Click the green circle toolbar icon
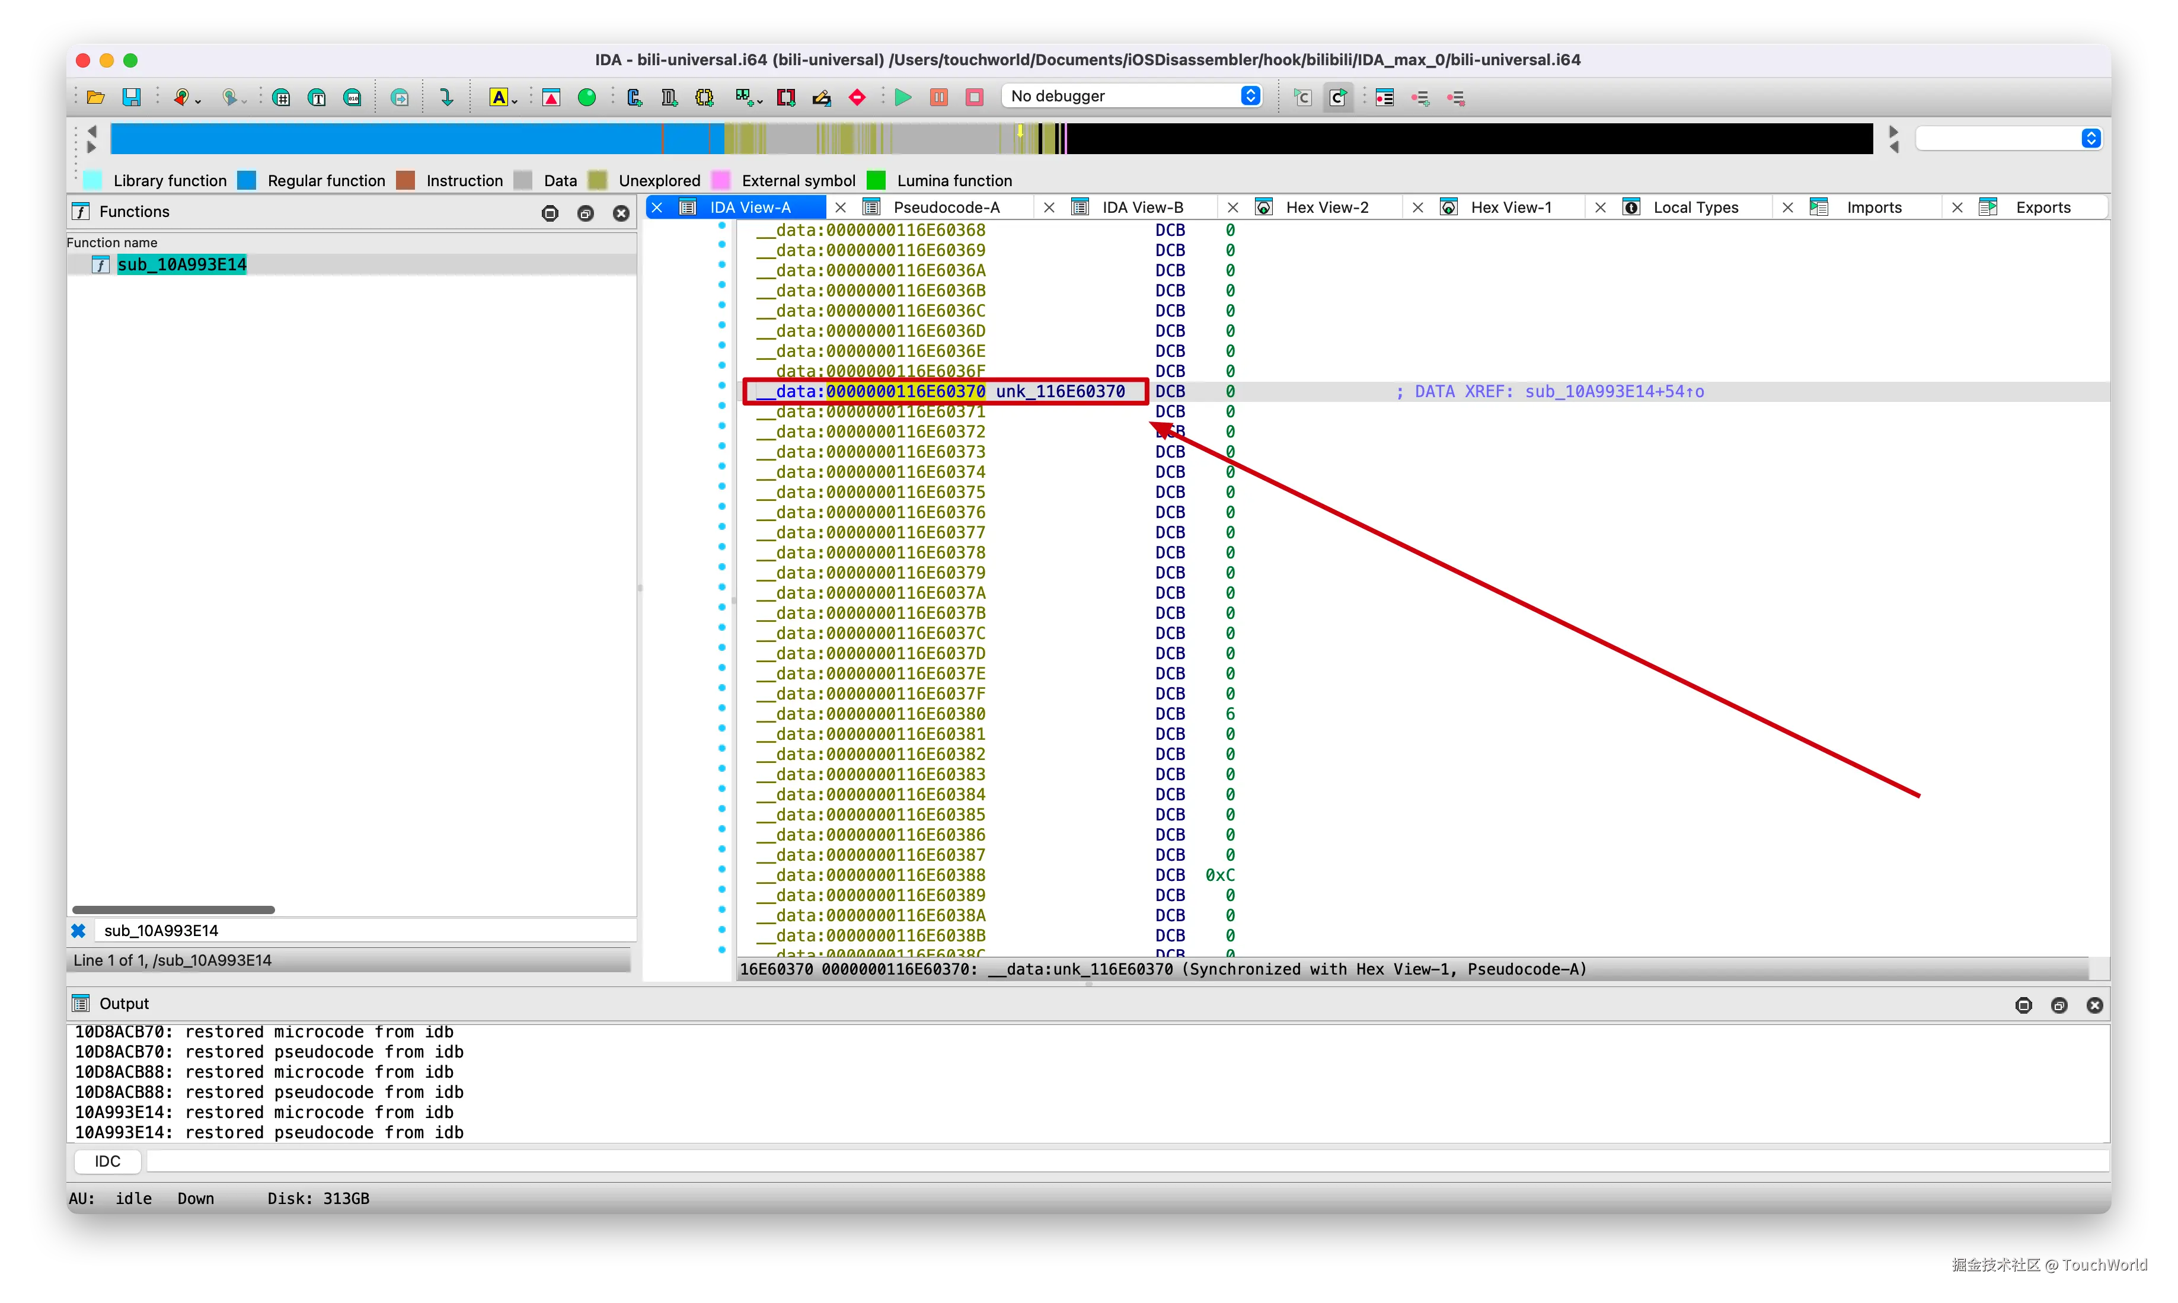The image size is (2178, 1303). coord(586,97)
